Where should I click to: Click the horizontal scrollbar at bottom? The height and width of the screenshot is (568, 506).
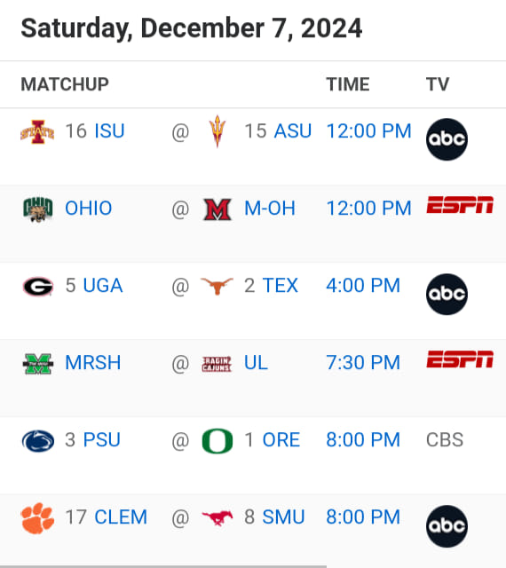click(163, 566)
